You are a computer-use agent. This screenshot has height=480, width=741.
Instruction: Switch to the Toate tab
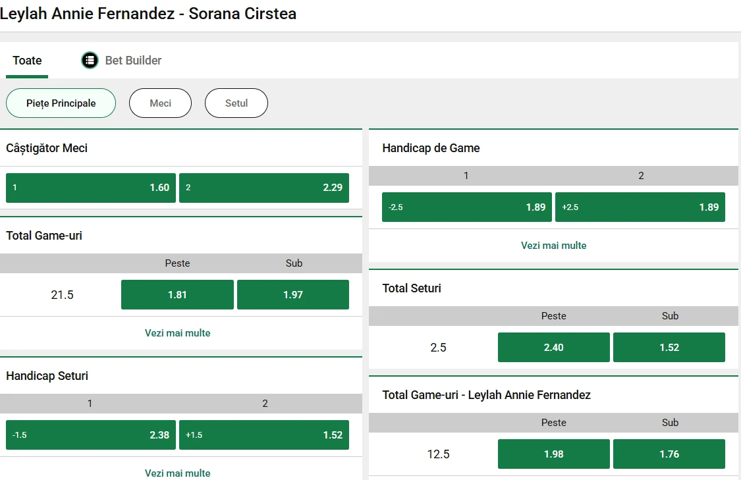click(27, 61)
